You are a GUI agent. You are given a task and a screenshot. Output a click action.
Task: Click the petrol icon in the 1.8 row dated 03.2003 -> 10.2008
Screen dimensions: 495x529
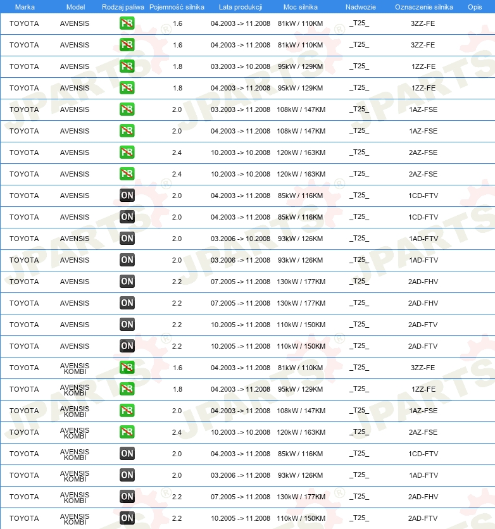(127, 66)
